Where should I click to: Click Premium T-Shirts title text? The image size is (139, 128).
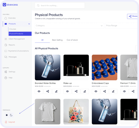[x=128, y=83]
